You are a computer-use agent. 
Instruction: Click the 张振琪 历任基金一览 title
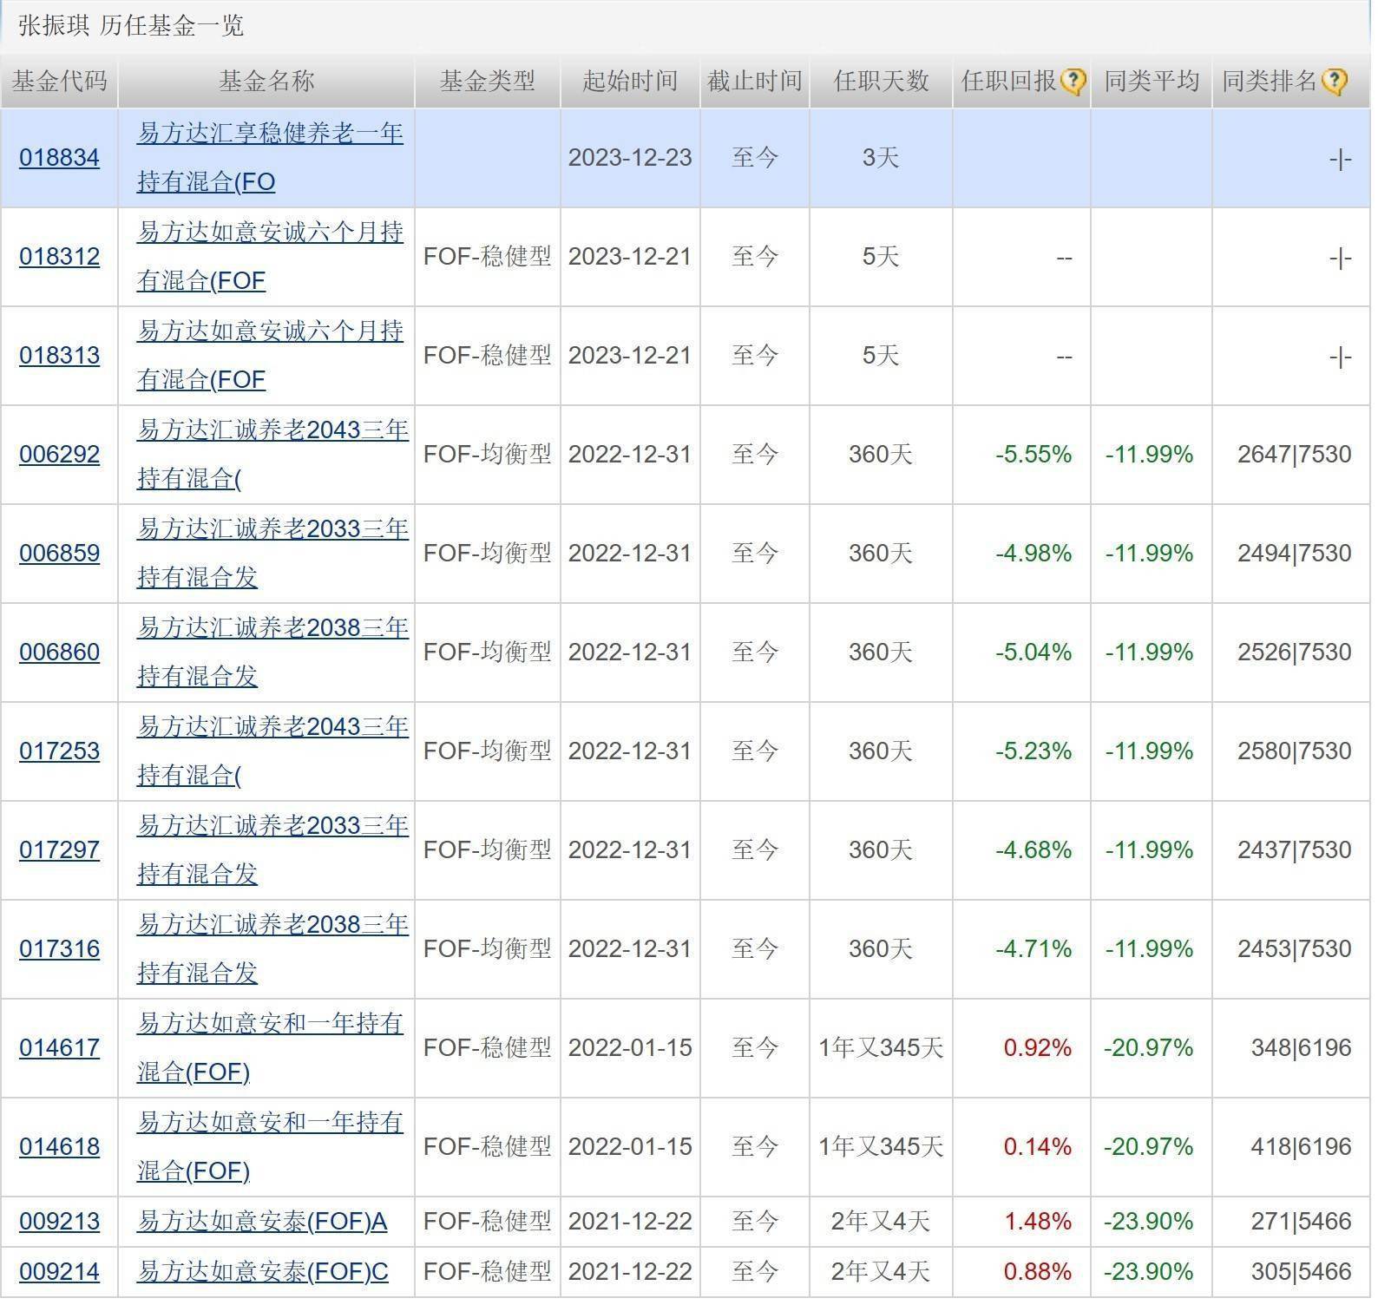(x=131, y=25)
